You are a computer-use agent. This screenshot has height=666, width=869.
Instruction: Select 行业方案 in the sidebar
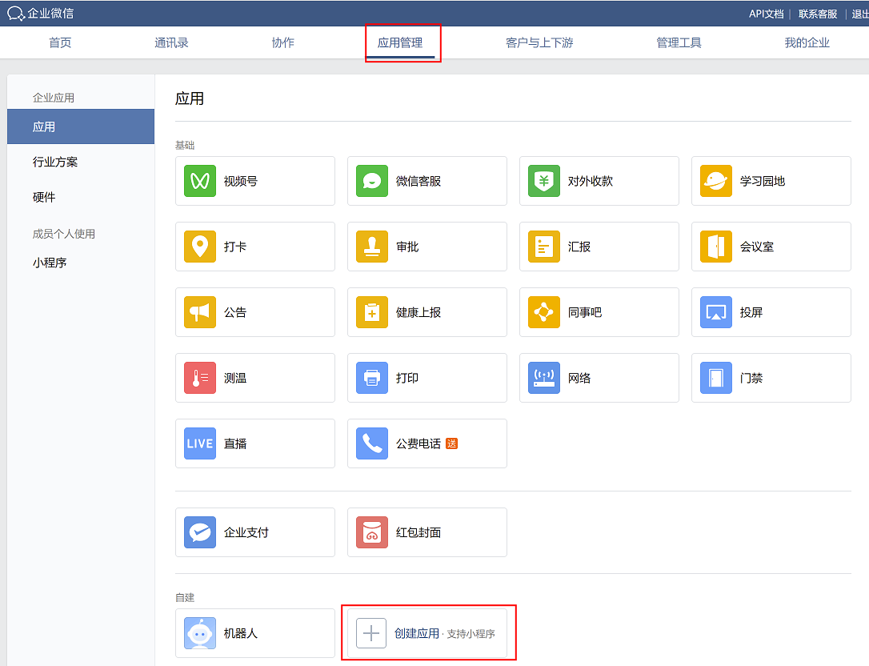pyautogui.click(x=55, y=162)
